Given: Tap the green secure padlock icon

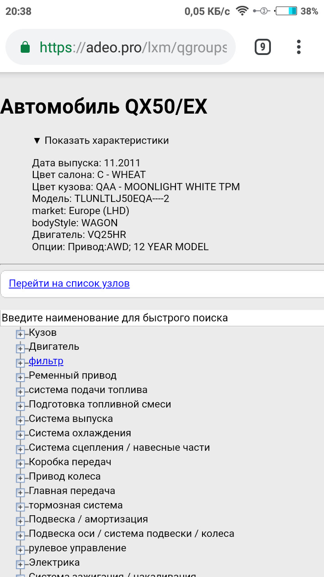Looking at the screenshot, I should (x=26, y=47).
